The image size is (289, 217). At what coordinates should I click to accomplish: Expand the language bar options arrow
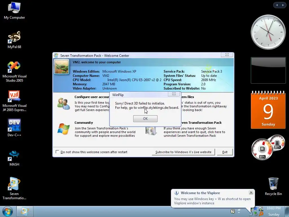point(239,212)
